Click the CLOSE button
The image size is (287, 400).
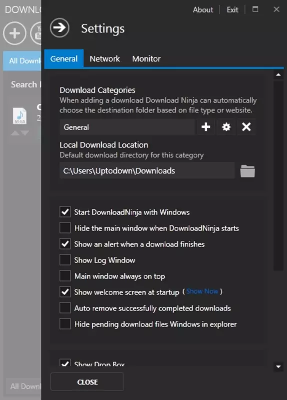pos(87,382)
